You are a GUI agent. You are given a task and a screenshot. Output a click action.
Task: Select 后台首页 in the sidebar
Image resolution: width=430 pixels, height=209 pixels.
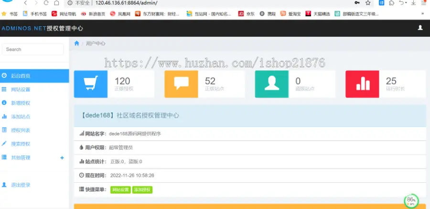tap(34, 76)
